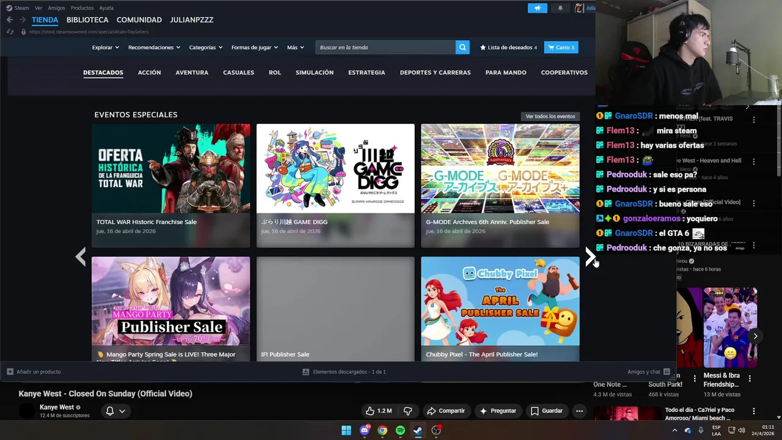Screen dimensions: 782x440
Task: Open the JULIANPZZZ profile section
Action: tap(192, 20)
